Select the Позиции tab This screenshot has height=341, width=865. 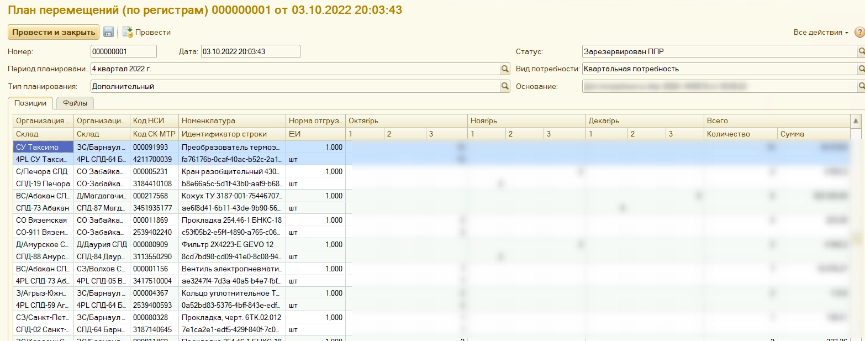[x=30, y=103]
